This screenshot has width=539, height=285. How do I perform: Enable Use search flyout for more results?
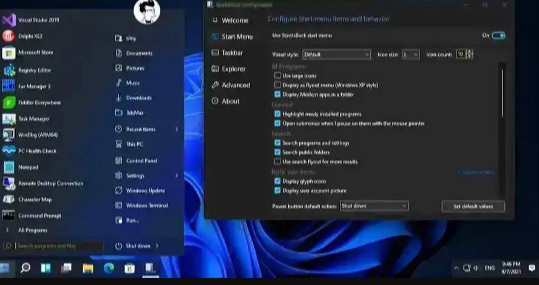coord(277,162)
